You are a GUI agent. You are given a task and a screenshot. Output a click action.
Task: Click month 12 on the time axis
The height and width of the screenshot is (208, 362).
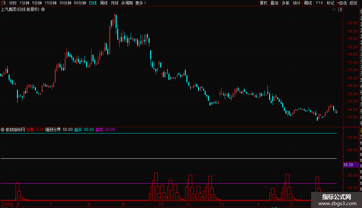click(x=222, y=204)
